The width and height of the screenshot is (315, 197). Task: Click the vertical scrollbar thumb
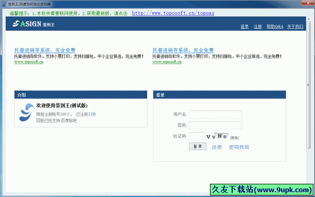(309, 85)
